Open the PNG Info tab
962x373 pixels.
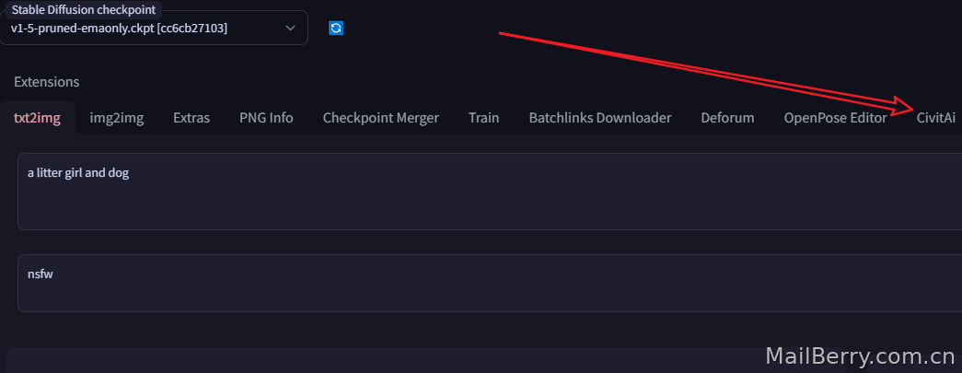(266, 118)
